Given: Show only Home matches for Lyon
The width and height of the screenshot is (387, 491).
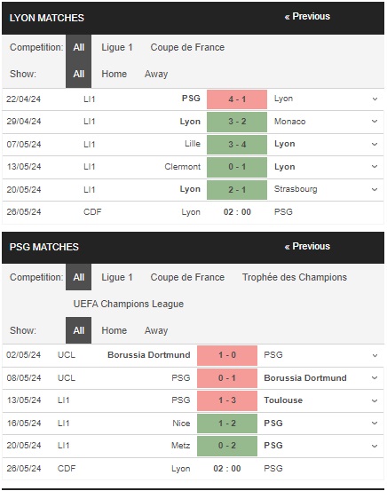Looking at the screenshot, I should tap(114, 74).
